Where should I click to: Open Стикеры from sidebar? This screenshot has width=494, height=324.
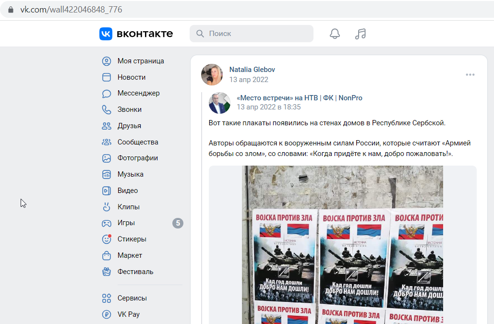(132, 239)
